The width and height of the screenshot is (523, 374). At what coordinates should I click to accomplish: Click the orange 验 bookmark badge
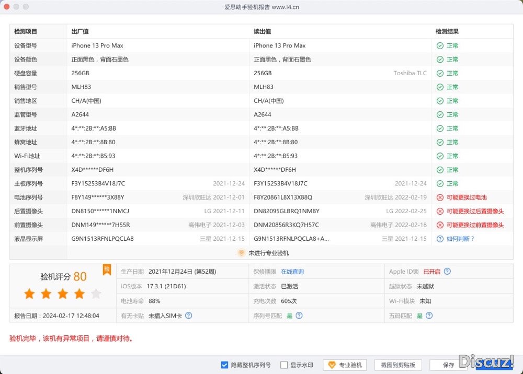click(x=107, y=269)
